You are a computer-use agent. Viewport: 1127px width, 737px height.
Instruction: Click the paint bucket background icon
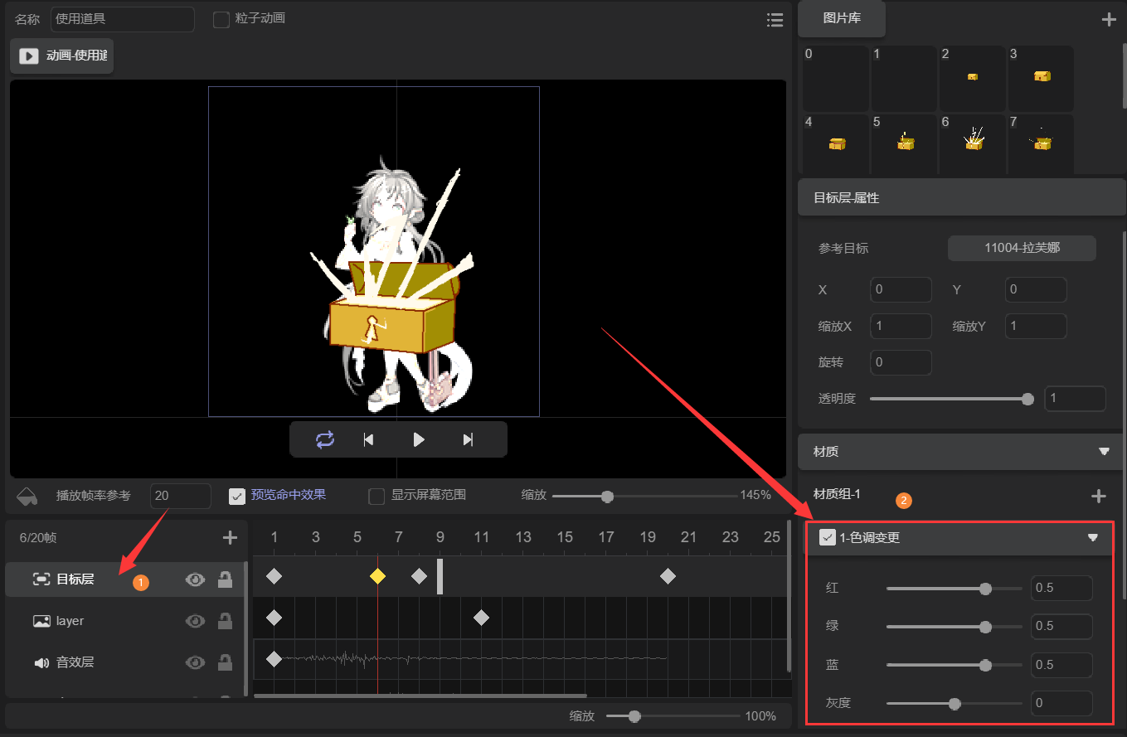[27, 496]
